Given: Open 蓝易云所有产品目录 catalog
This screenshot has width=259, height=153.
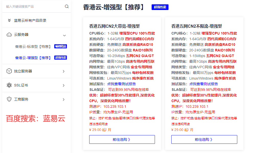Looking at the screenshot, I should point(30,20).
